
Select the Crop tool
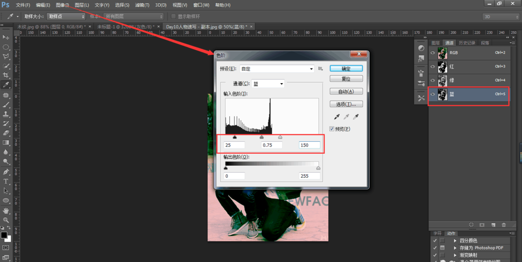[6, 75]
